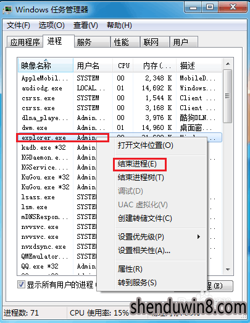
Task: Open the 服务 tab
Action: [x=92, y=42]
